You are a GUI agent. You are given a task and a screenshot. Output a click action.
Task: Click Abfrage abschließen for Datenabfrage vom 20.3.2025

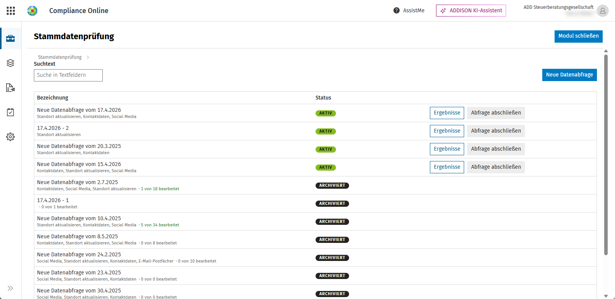point(496,149)
